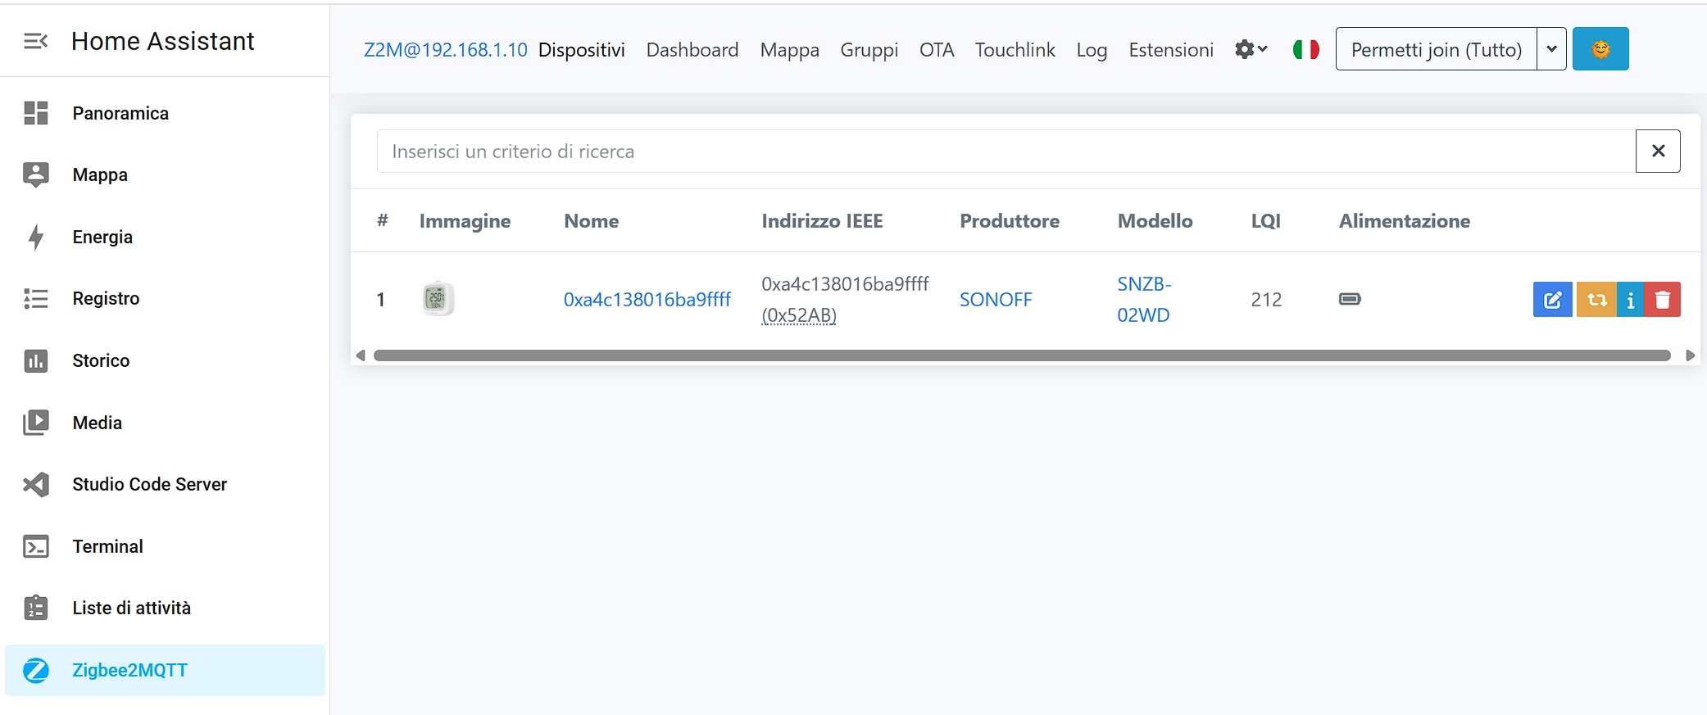Focus the search criteria input field
1707x715 pixels.
pos(1006,152)
